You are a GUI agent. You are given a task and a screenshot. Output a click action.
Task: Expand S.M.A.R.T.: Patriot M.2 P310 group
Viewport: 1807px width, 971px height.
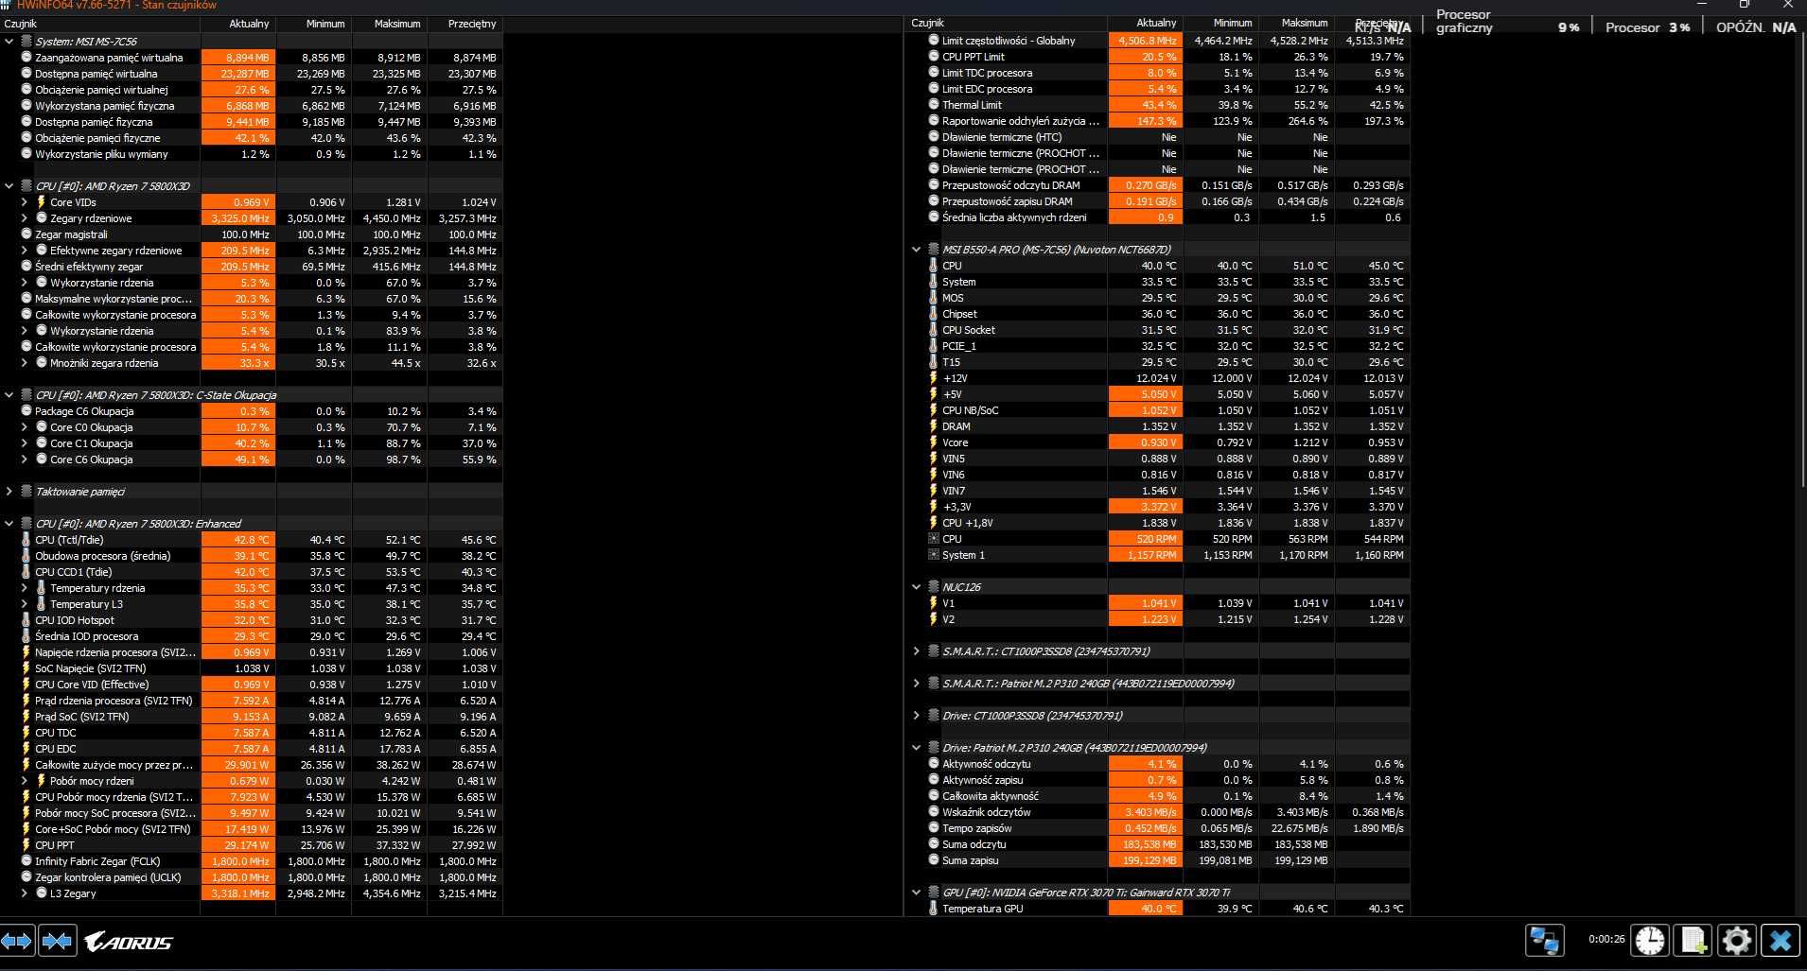coord(916,684)
